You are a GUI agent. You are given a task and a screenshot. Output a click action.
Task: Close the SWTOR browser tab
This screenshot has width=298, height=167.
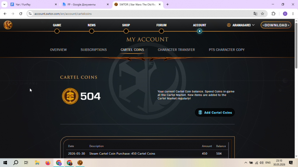tap(159, 4)
